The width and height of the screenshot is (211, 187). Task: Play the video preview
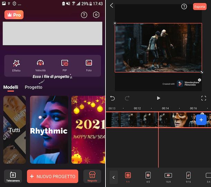pyautogui.click(x=158, y=98)
